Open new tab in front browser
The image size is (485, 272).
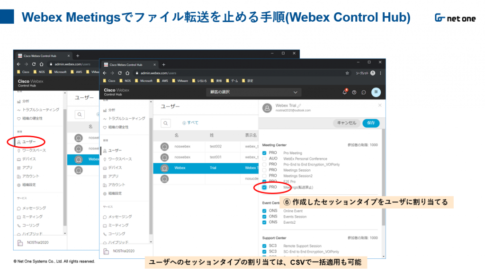click(163, 65)
